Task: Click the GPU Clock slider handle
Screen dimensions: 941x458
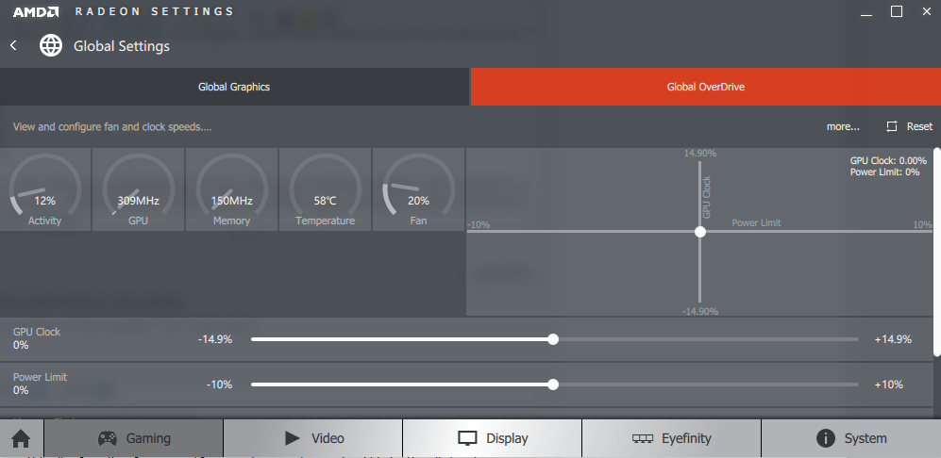Action: click(553, 339)
